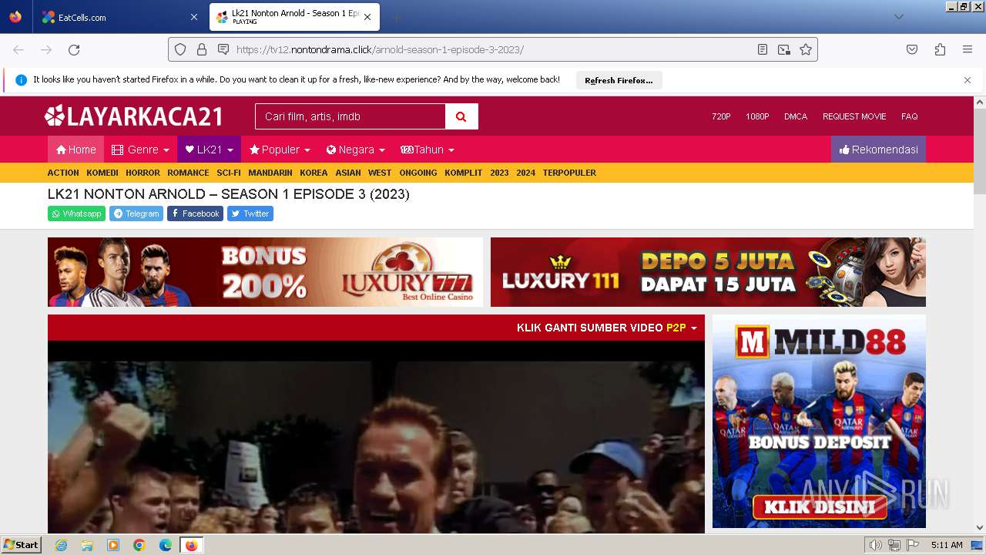
Task: Click the Refresh Firefox button
Action: point(619,80)
